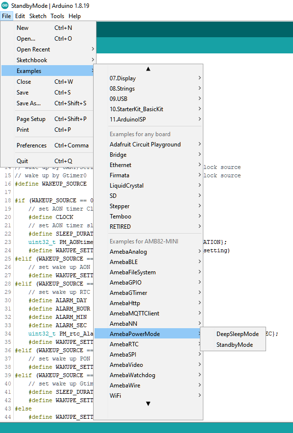Click '#define ALARM_SEC' on line 33
The image size is (293, 433).
57,325
